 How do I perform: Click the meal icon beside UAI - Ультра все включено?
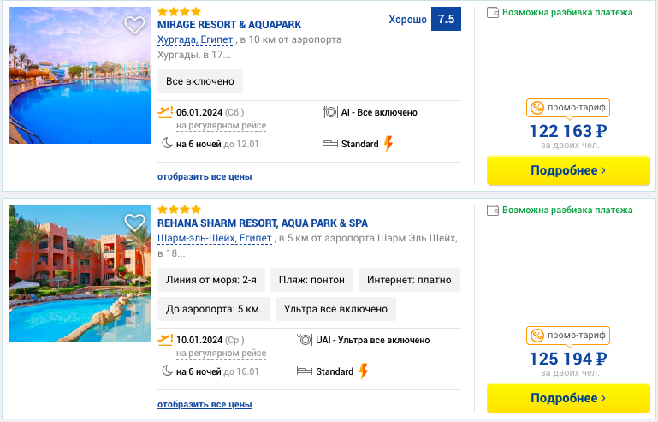coord(305,340)
